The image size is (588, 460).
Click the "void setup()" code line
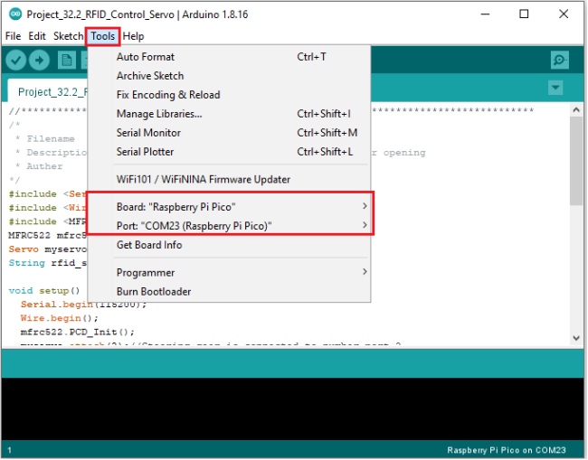click(44, 291)
